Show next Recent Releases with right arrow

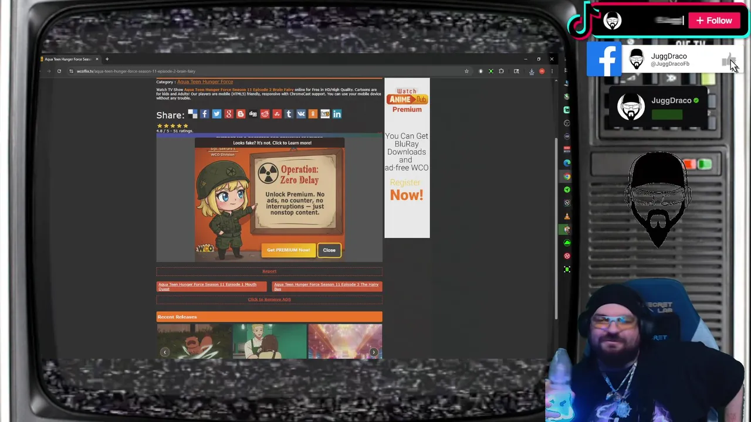click(x=374, y=352)
